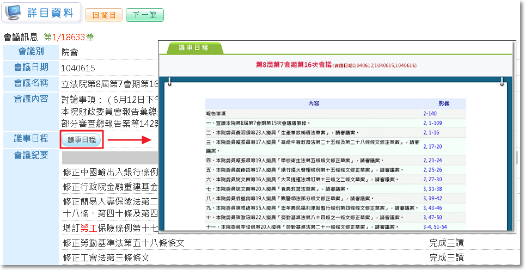The height and width of the screenshot is (270, 525).
Task: Open image link "3, 39-42"
Action: pyautogui.click(x=432, y=198)
